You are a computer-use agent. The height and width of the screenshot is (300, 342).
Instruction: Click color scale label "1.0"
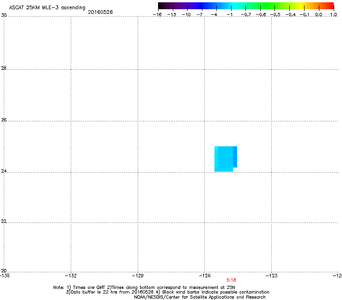pyautogui.click(x=334, y=15)
